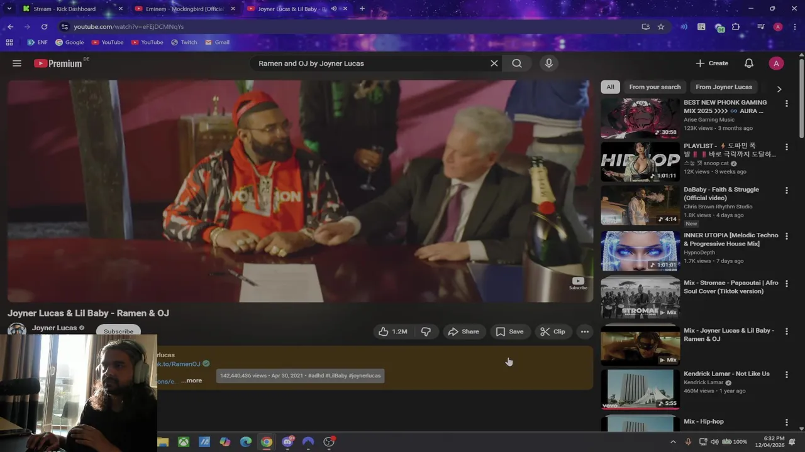Open a new browser tab
The image size is (805, 452).
coord(362,9)
